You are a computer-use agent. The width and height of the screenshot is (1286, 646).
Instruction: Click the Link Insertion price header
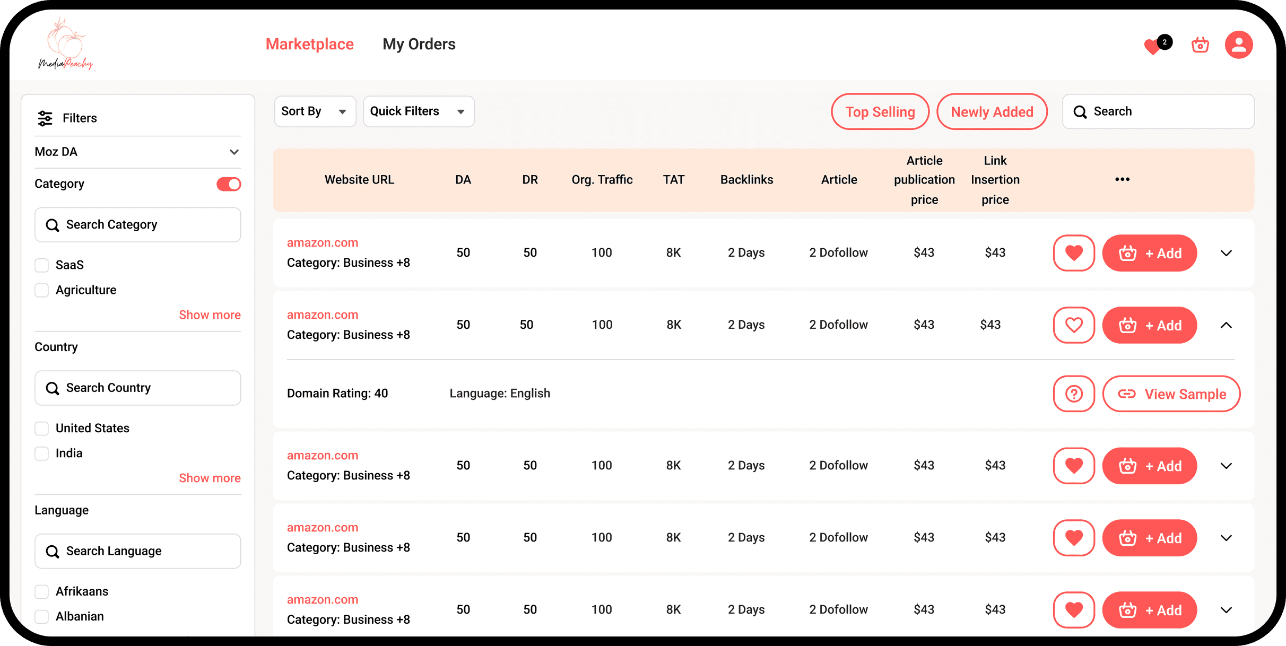click(x=995, y=180)
